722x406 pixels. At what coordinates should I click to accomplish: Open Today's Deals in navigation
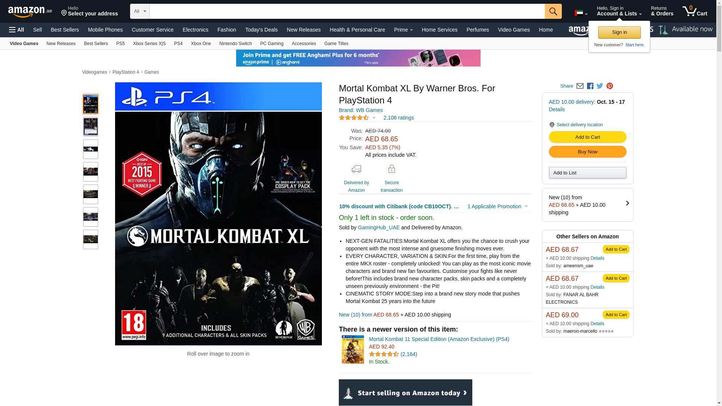coord(261,30)
